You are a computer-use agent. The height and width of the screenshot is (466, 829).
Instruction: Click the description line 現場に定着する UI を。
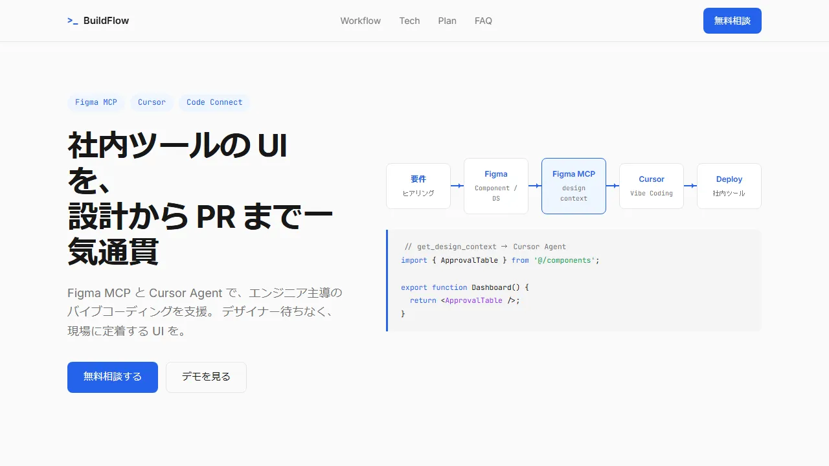pos(127,331)
